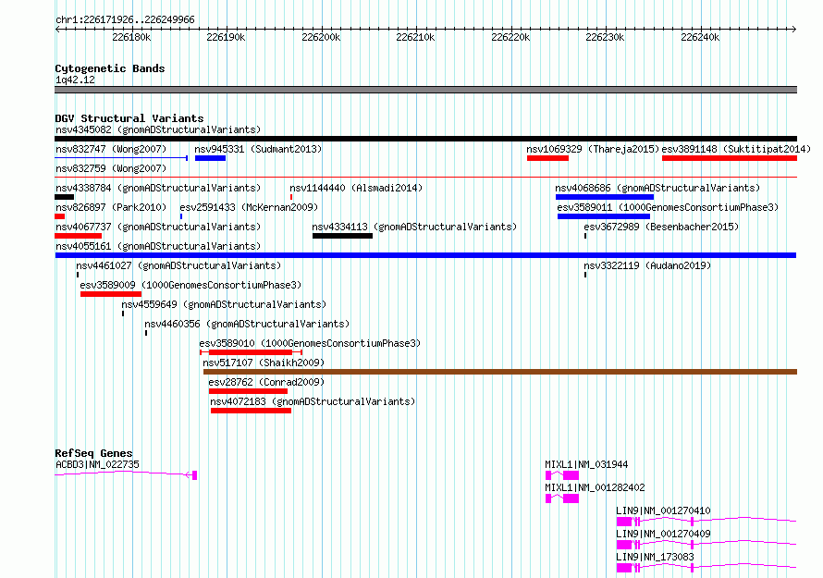This screenshot has width=823, height=578.
Task: Click blue esv3589011 1000Genomes bar
Action: (604, 216)
